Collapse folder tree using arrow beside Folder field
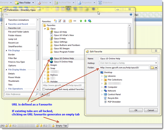The image size is (165, 131). (156, 67)
